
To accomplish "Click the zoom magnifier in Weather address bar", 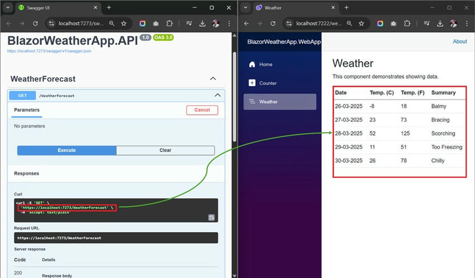I will click(349, 23).
